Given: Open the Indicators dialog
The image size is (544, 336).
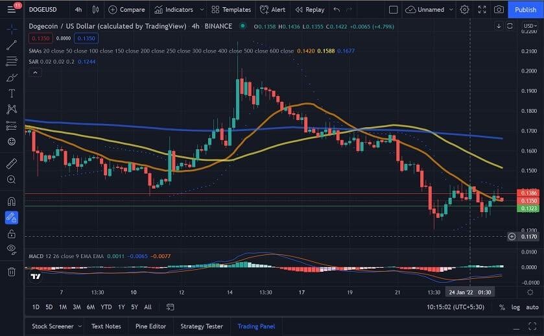Looking at the screenshot, I should click(174, 9).
